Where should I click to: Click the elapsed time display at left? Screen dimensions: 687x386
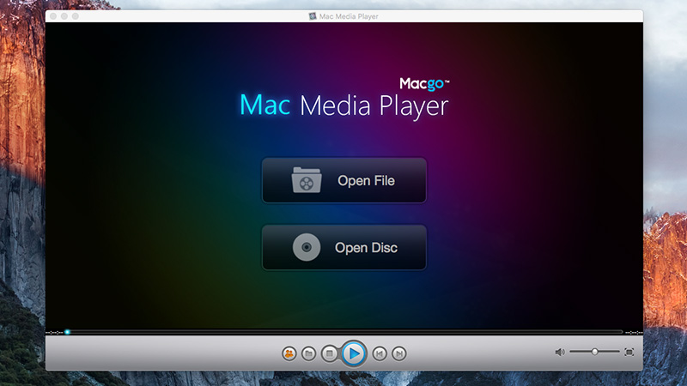[x=53, y=332]
